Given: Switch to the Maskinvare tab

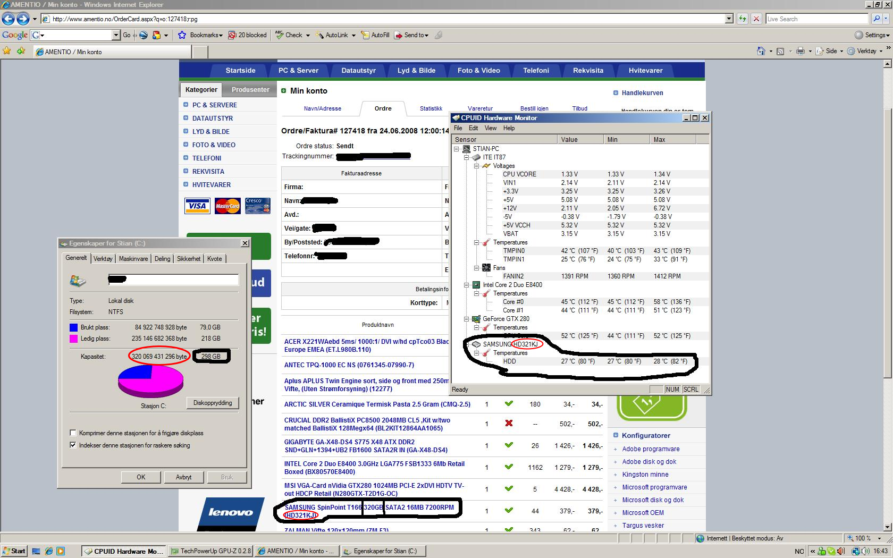Looking at the screenshot, I should (x=133, y=259).
